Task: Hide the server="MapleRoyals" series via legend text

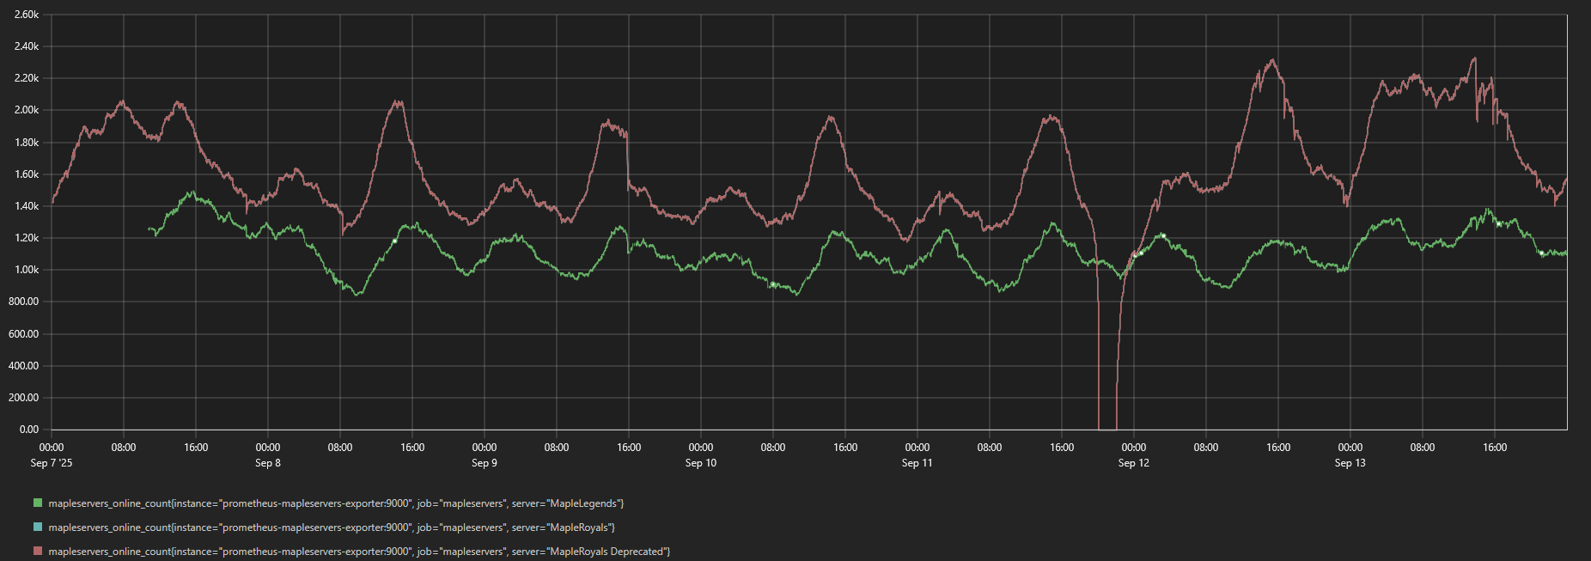Action: point(331,527)
